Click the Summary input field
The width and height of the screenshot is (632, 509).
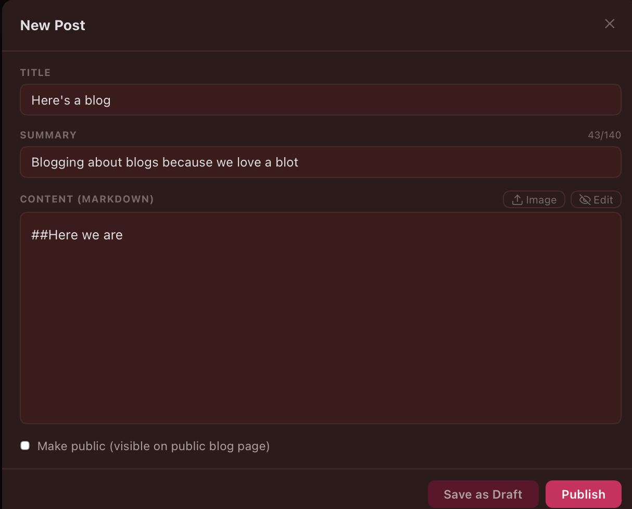tap(321, 162)
